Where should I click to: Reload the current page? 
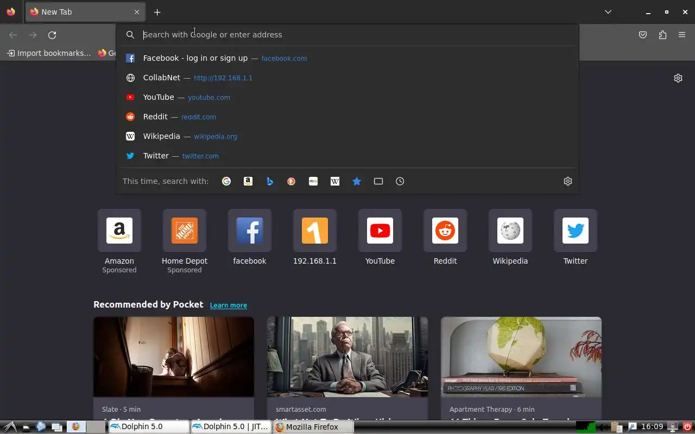[52, 35]
